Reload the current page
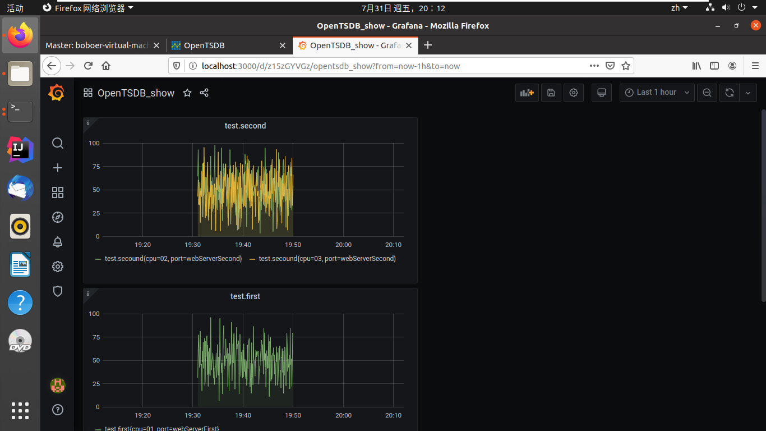Screen dimensions: 766x431 coord(88,66)
